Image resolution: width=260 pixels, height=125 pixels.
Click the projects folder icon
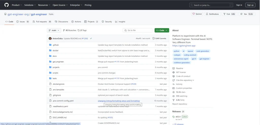tap(50, 67)
